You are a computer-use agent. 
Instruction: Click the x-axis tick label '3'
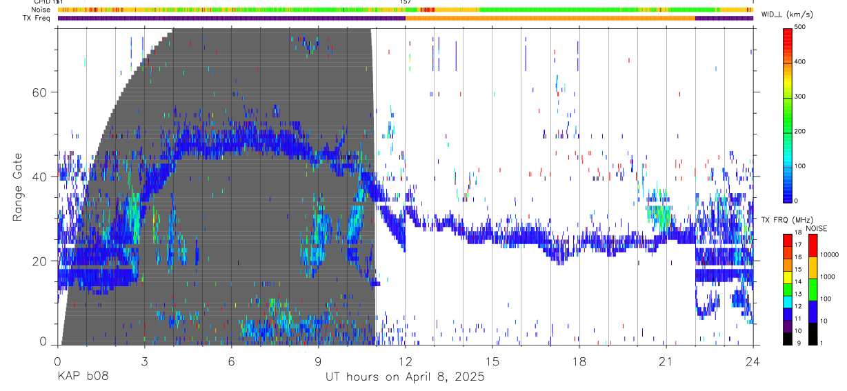tap(144, 361)
